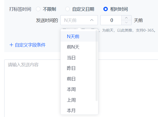
Task: Click the days number input showing 0
Action: 111,20
